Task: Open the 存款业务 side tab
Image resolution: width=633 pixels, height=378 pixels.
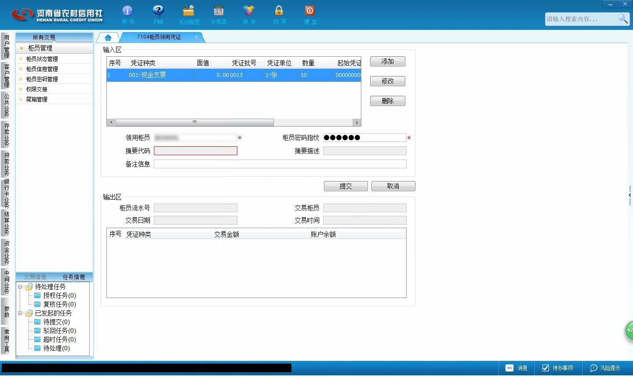Action: [x=6, y=134]
